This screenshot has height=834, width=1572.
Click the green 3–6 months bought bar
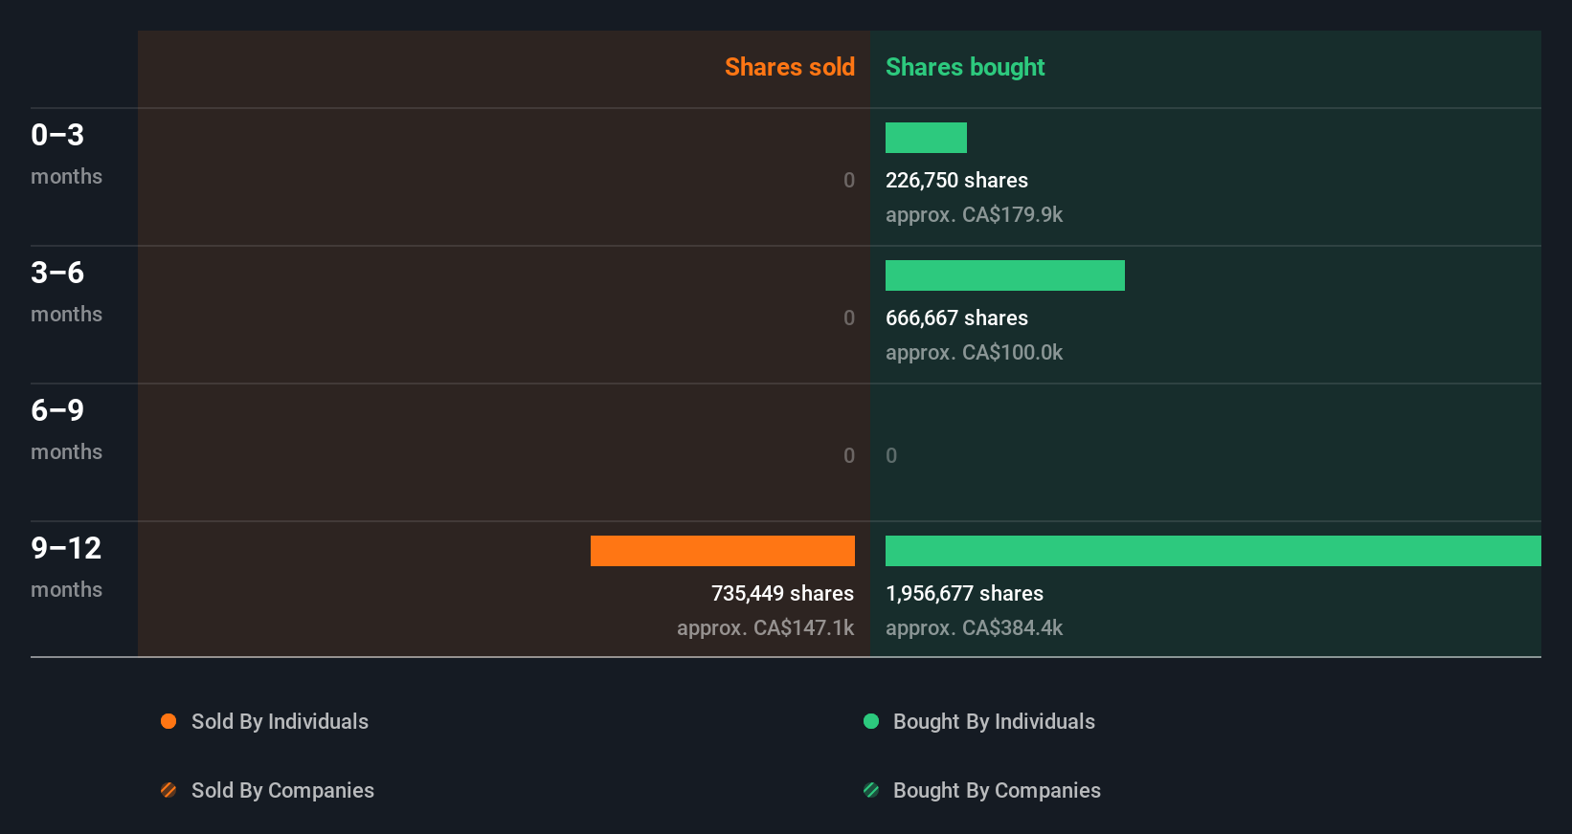tap(1005, 275)
